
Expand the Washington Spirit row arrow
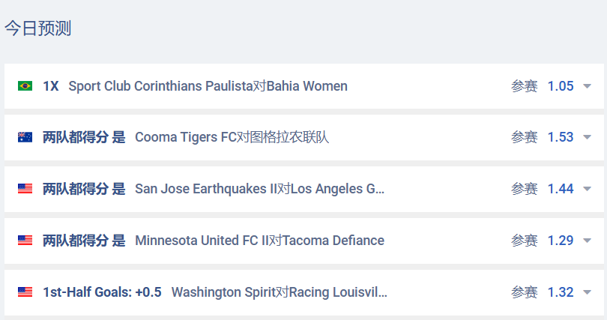pyautogui.click(x=588, y=292)
